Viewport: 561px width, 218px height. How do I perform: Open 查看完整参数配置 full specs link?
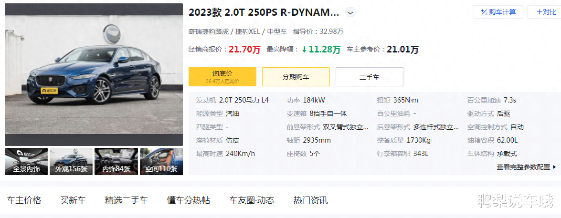527,167
